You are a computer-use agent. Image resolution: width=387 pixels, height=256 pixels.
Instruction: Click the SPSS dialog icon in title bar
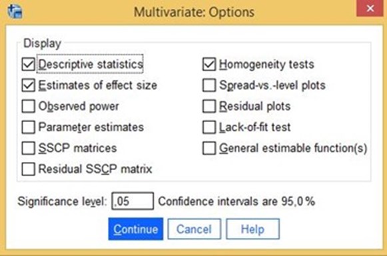click(x=15, y=11)
